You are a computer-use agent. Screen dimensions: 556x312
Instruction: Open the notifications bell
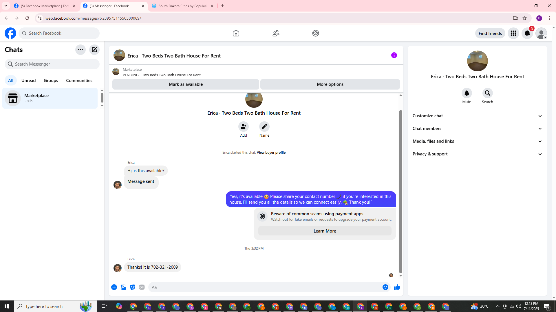click(527, 33)
